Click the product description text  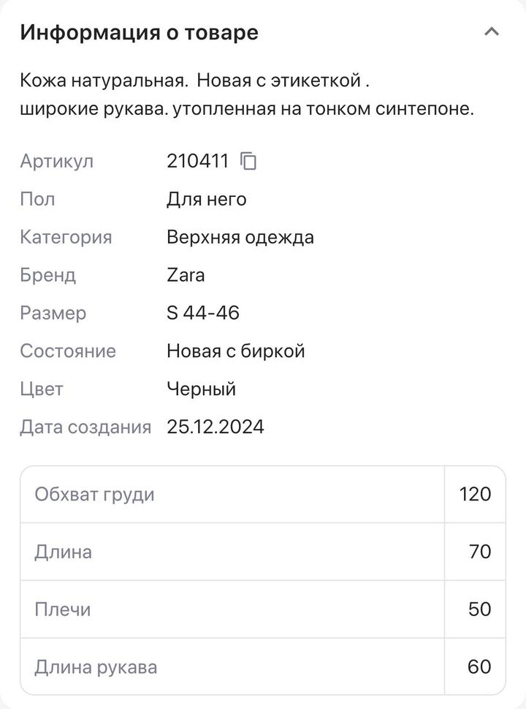point(247,94)
